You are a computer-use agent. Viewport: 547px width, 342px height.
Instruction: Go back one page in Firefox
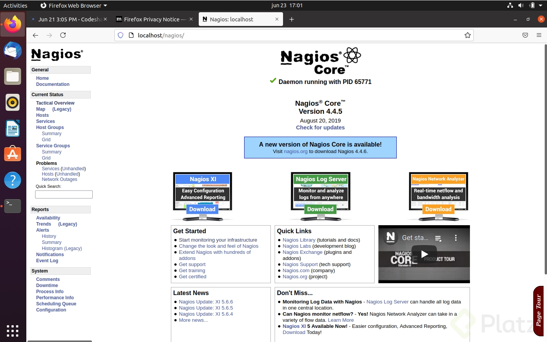(35, 35)
